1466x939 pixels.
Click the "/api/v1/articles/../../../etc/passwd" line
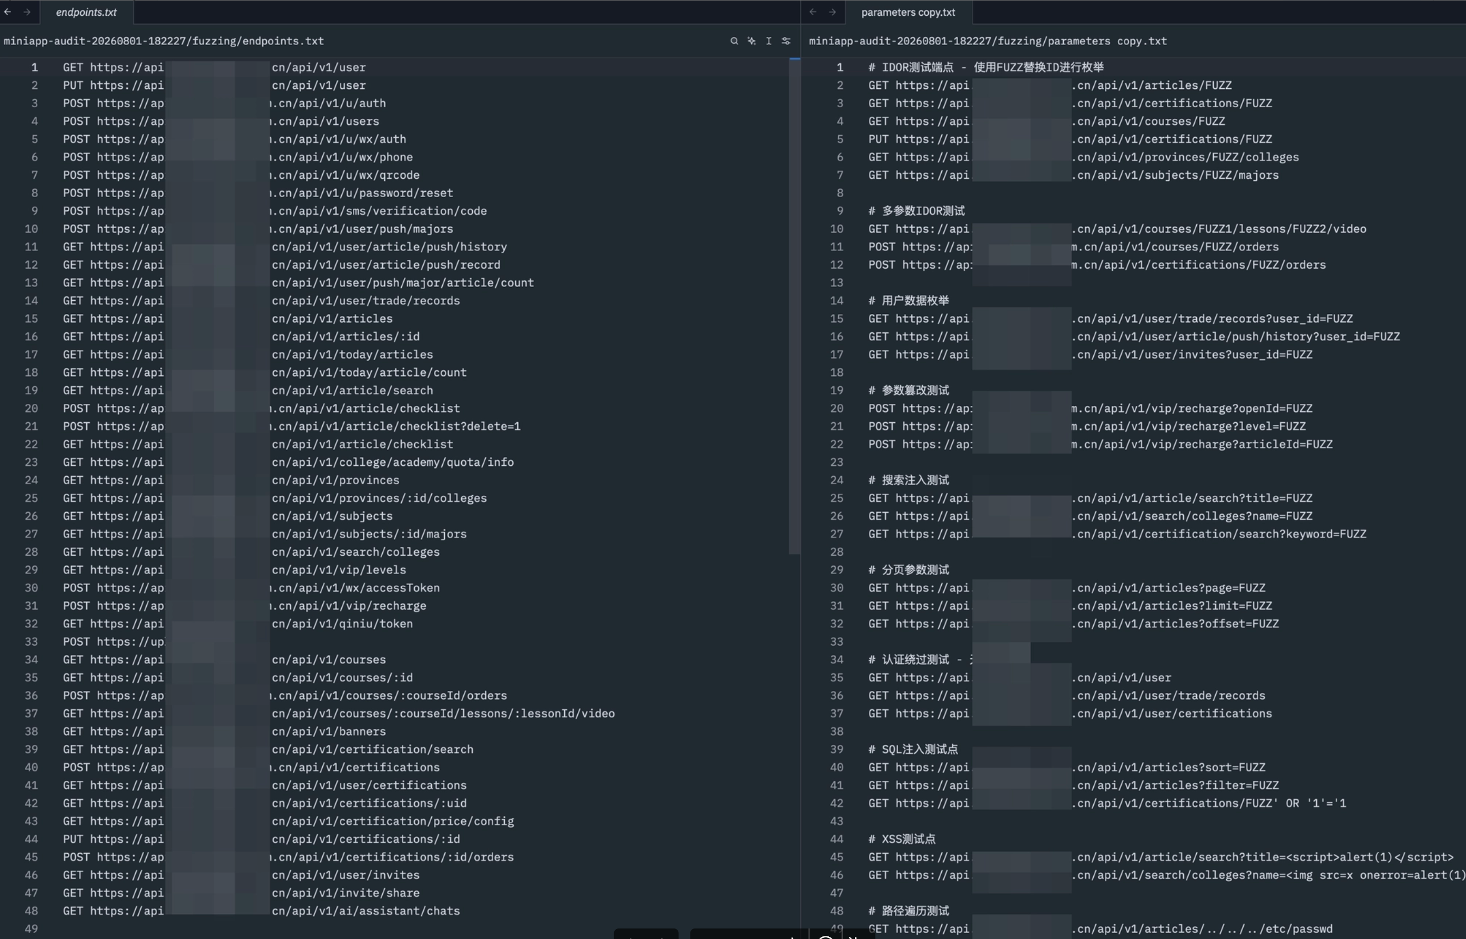(x=1101, y=928)
